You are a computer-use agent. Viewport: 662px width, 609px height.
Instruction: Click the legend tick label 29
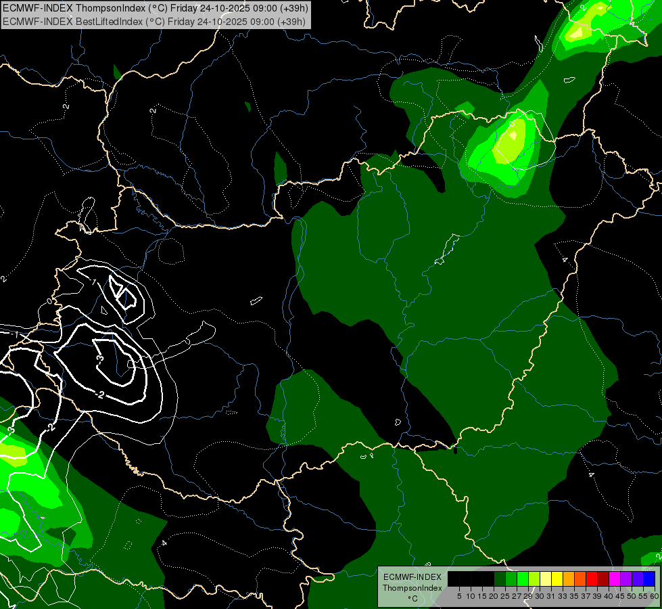(x=528, y=596)
